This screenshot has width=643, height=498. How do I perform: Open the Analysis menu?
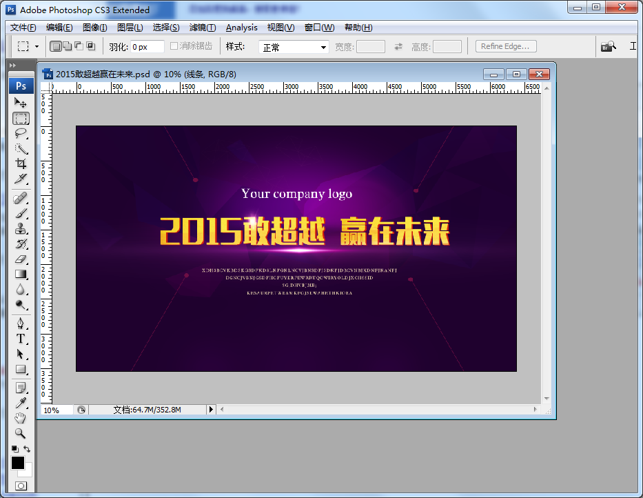click(x=241, y=28)
